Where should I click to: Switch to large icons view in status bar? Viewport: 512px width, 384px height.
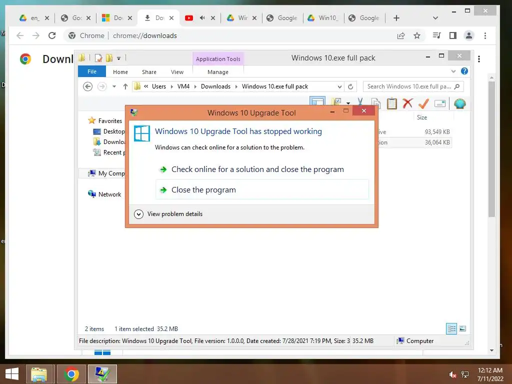462,328
